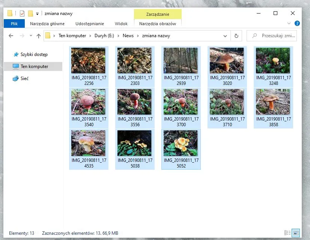Viewport: 310px width, 240px height.
Task: Select the IMG_20190811_175052 mushroom thumbnail
Action: (181, 143)
